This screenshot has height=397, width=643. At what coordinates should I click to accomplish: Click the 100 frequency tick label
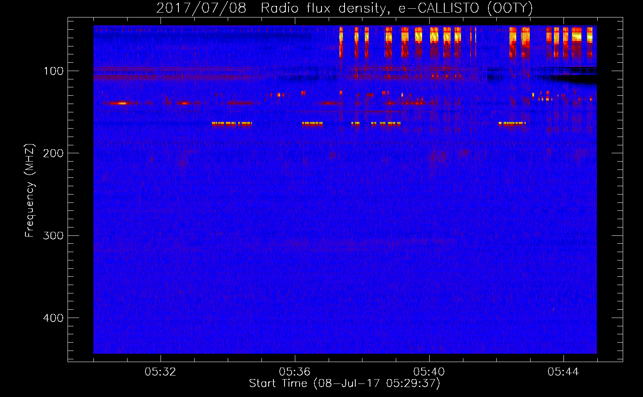53,71
